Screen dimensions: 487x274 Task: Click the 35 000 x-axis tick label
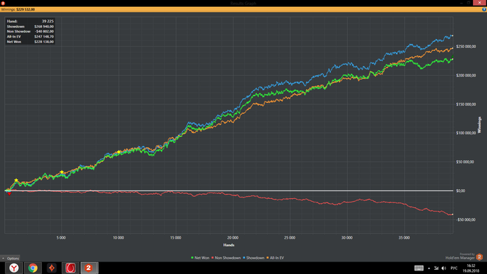(x=404, y=238)
